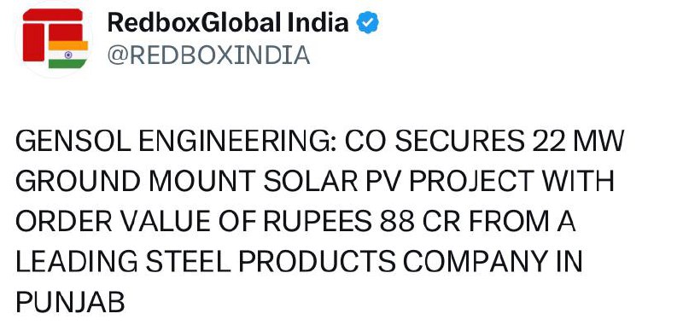This screenshot has width=683, height=331.
Task: Click the Indian flag in the avatar logo
Action: click(68, 55)
